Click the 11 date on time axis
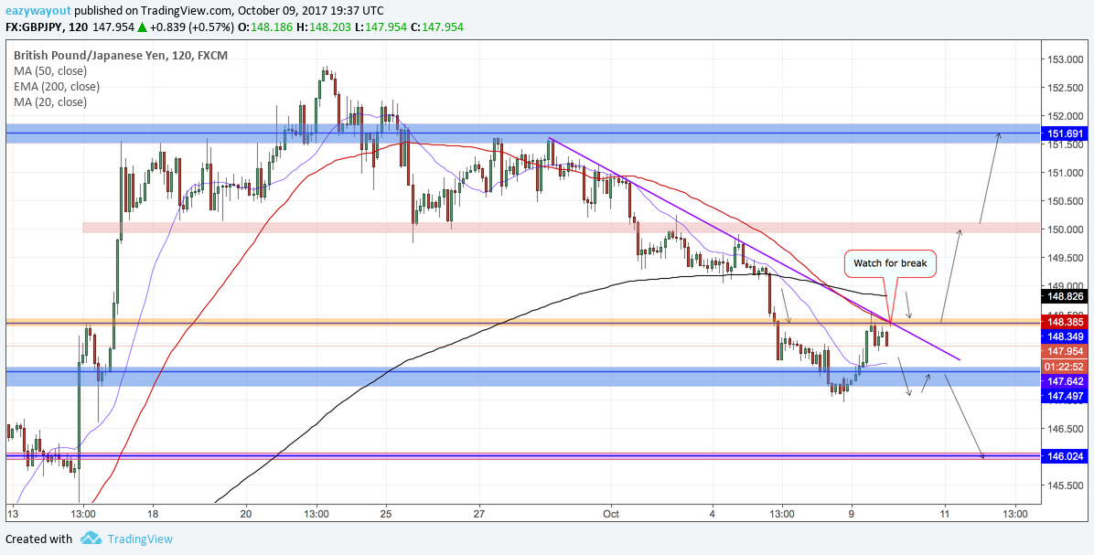Screen dimensions: 1094x555 coord(946,514)
